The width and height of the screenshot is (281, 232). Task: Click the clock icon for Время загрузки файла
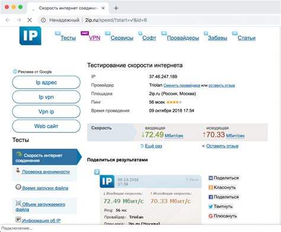click(x=18, y=187)
